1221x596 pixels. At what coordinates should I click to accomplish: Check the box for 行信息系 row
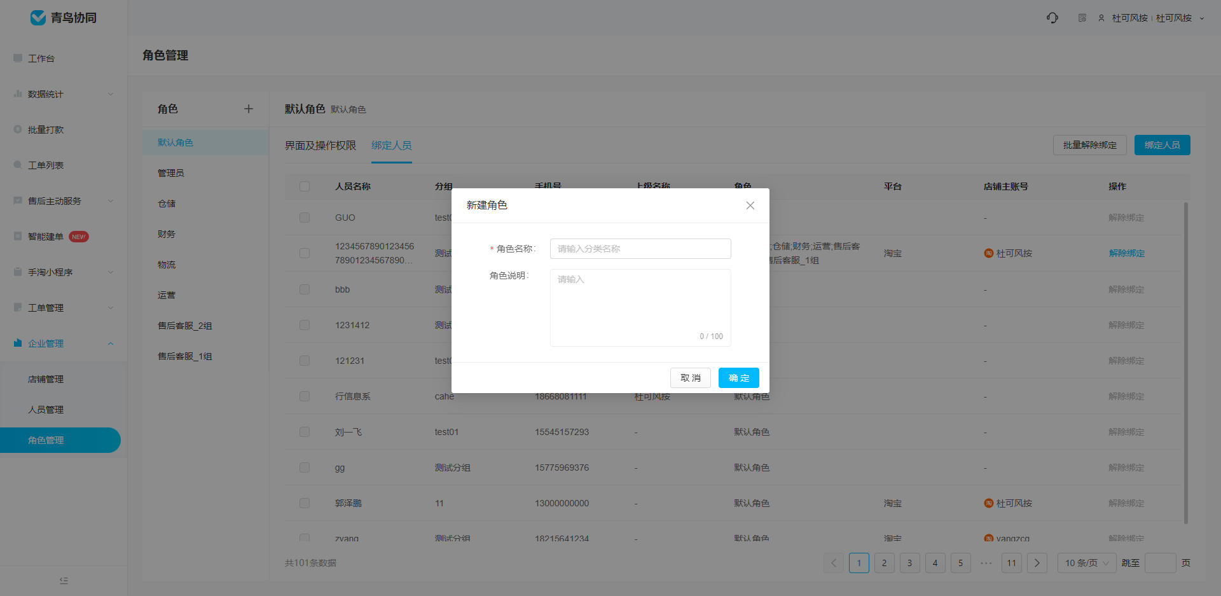[305, 396]
